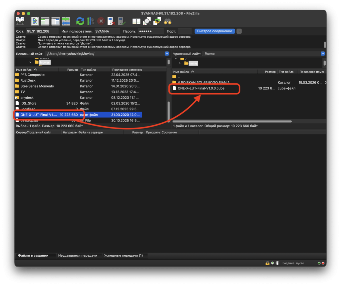This screenshot has width=341, height=286.
Task: Expand the Удаленный сайт path dropdown
Action: coord(322,54)
